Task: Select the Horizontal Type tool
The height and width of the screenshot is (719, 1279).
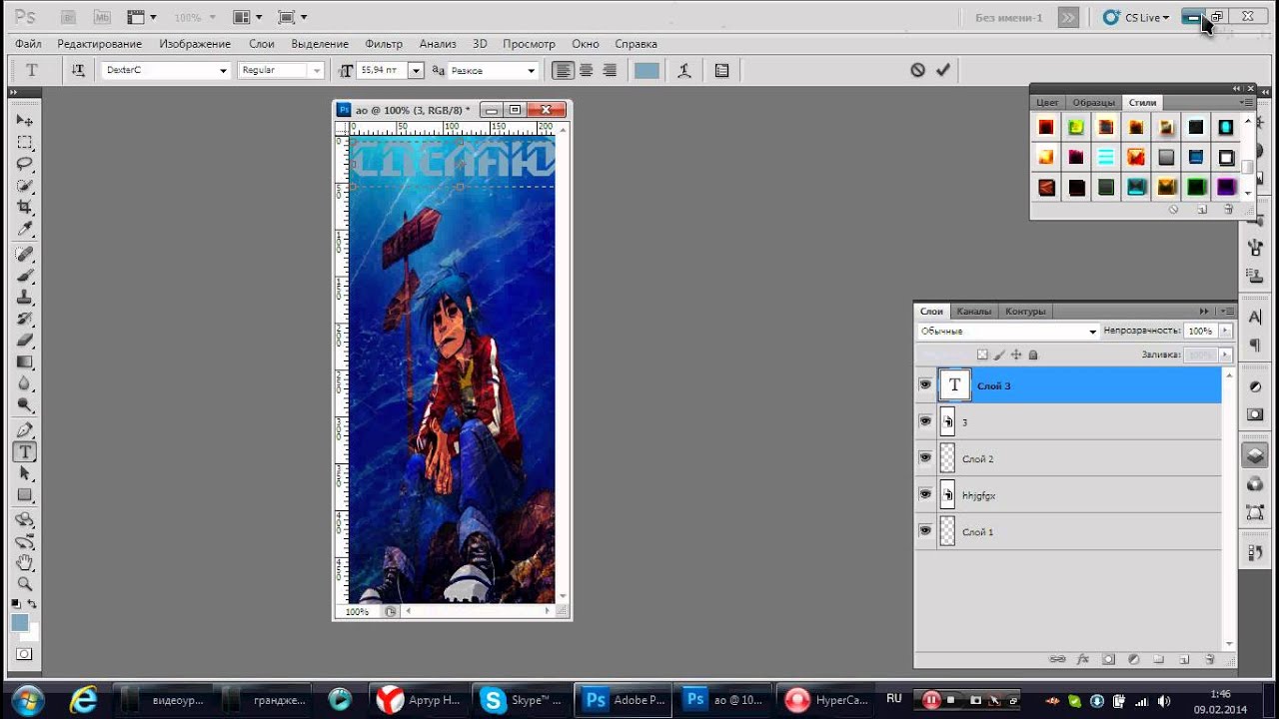Action: 25,452
